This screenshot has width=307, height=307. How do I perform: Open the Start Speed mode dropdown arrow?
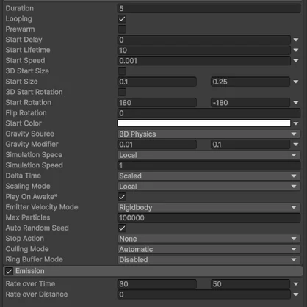tap(296, 61)
